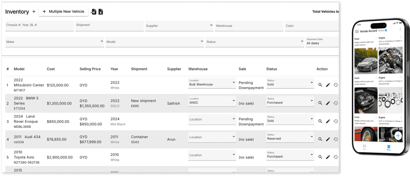Click edit pencil for Mitsubishi Canter row

(328, 85)
